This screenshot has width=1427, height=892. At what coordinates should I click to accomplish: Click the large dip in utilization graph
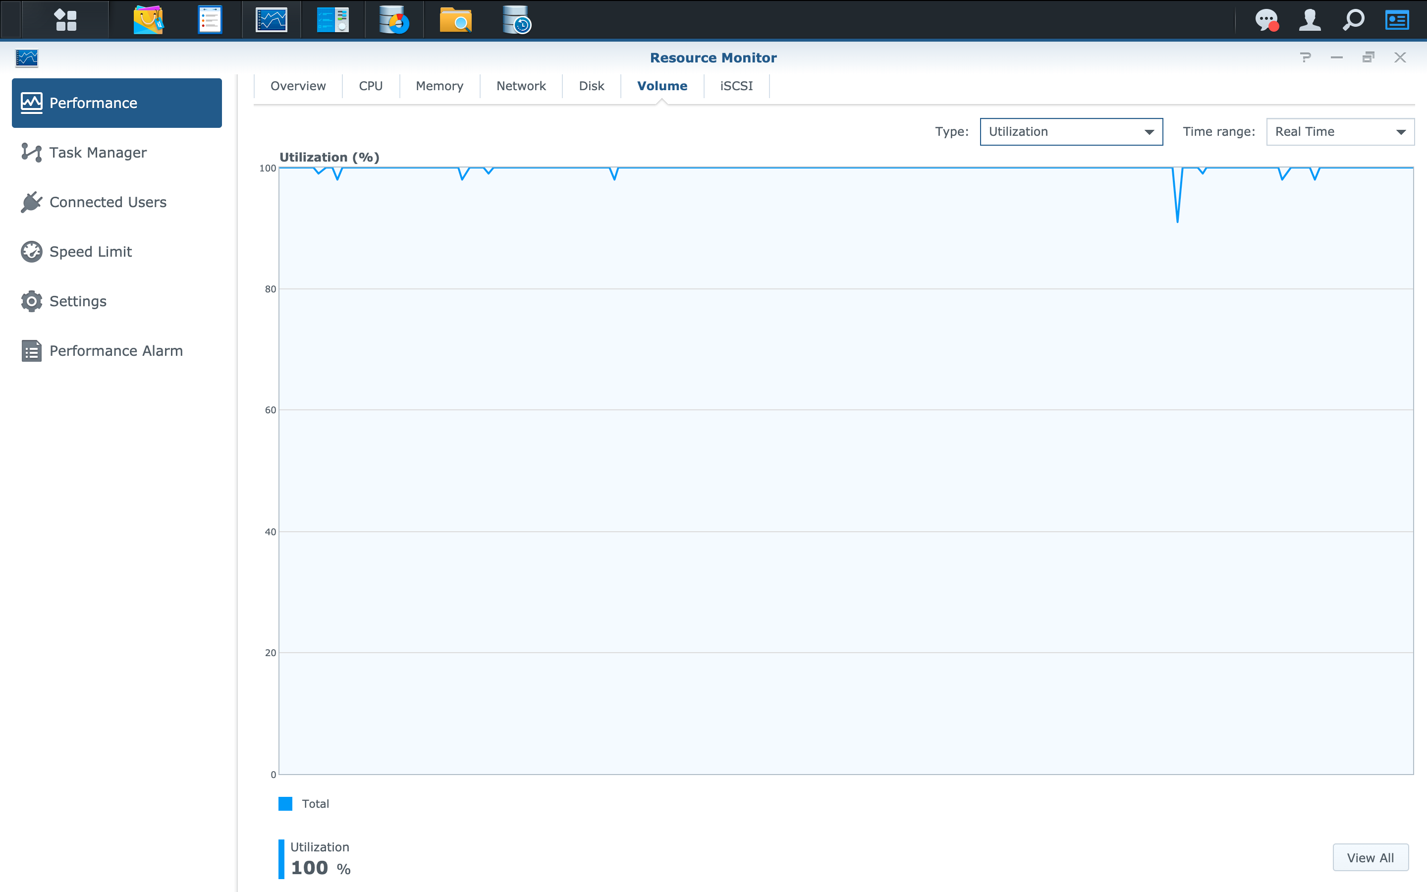[1178, 195]
